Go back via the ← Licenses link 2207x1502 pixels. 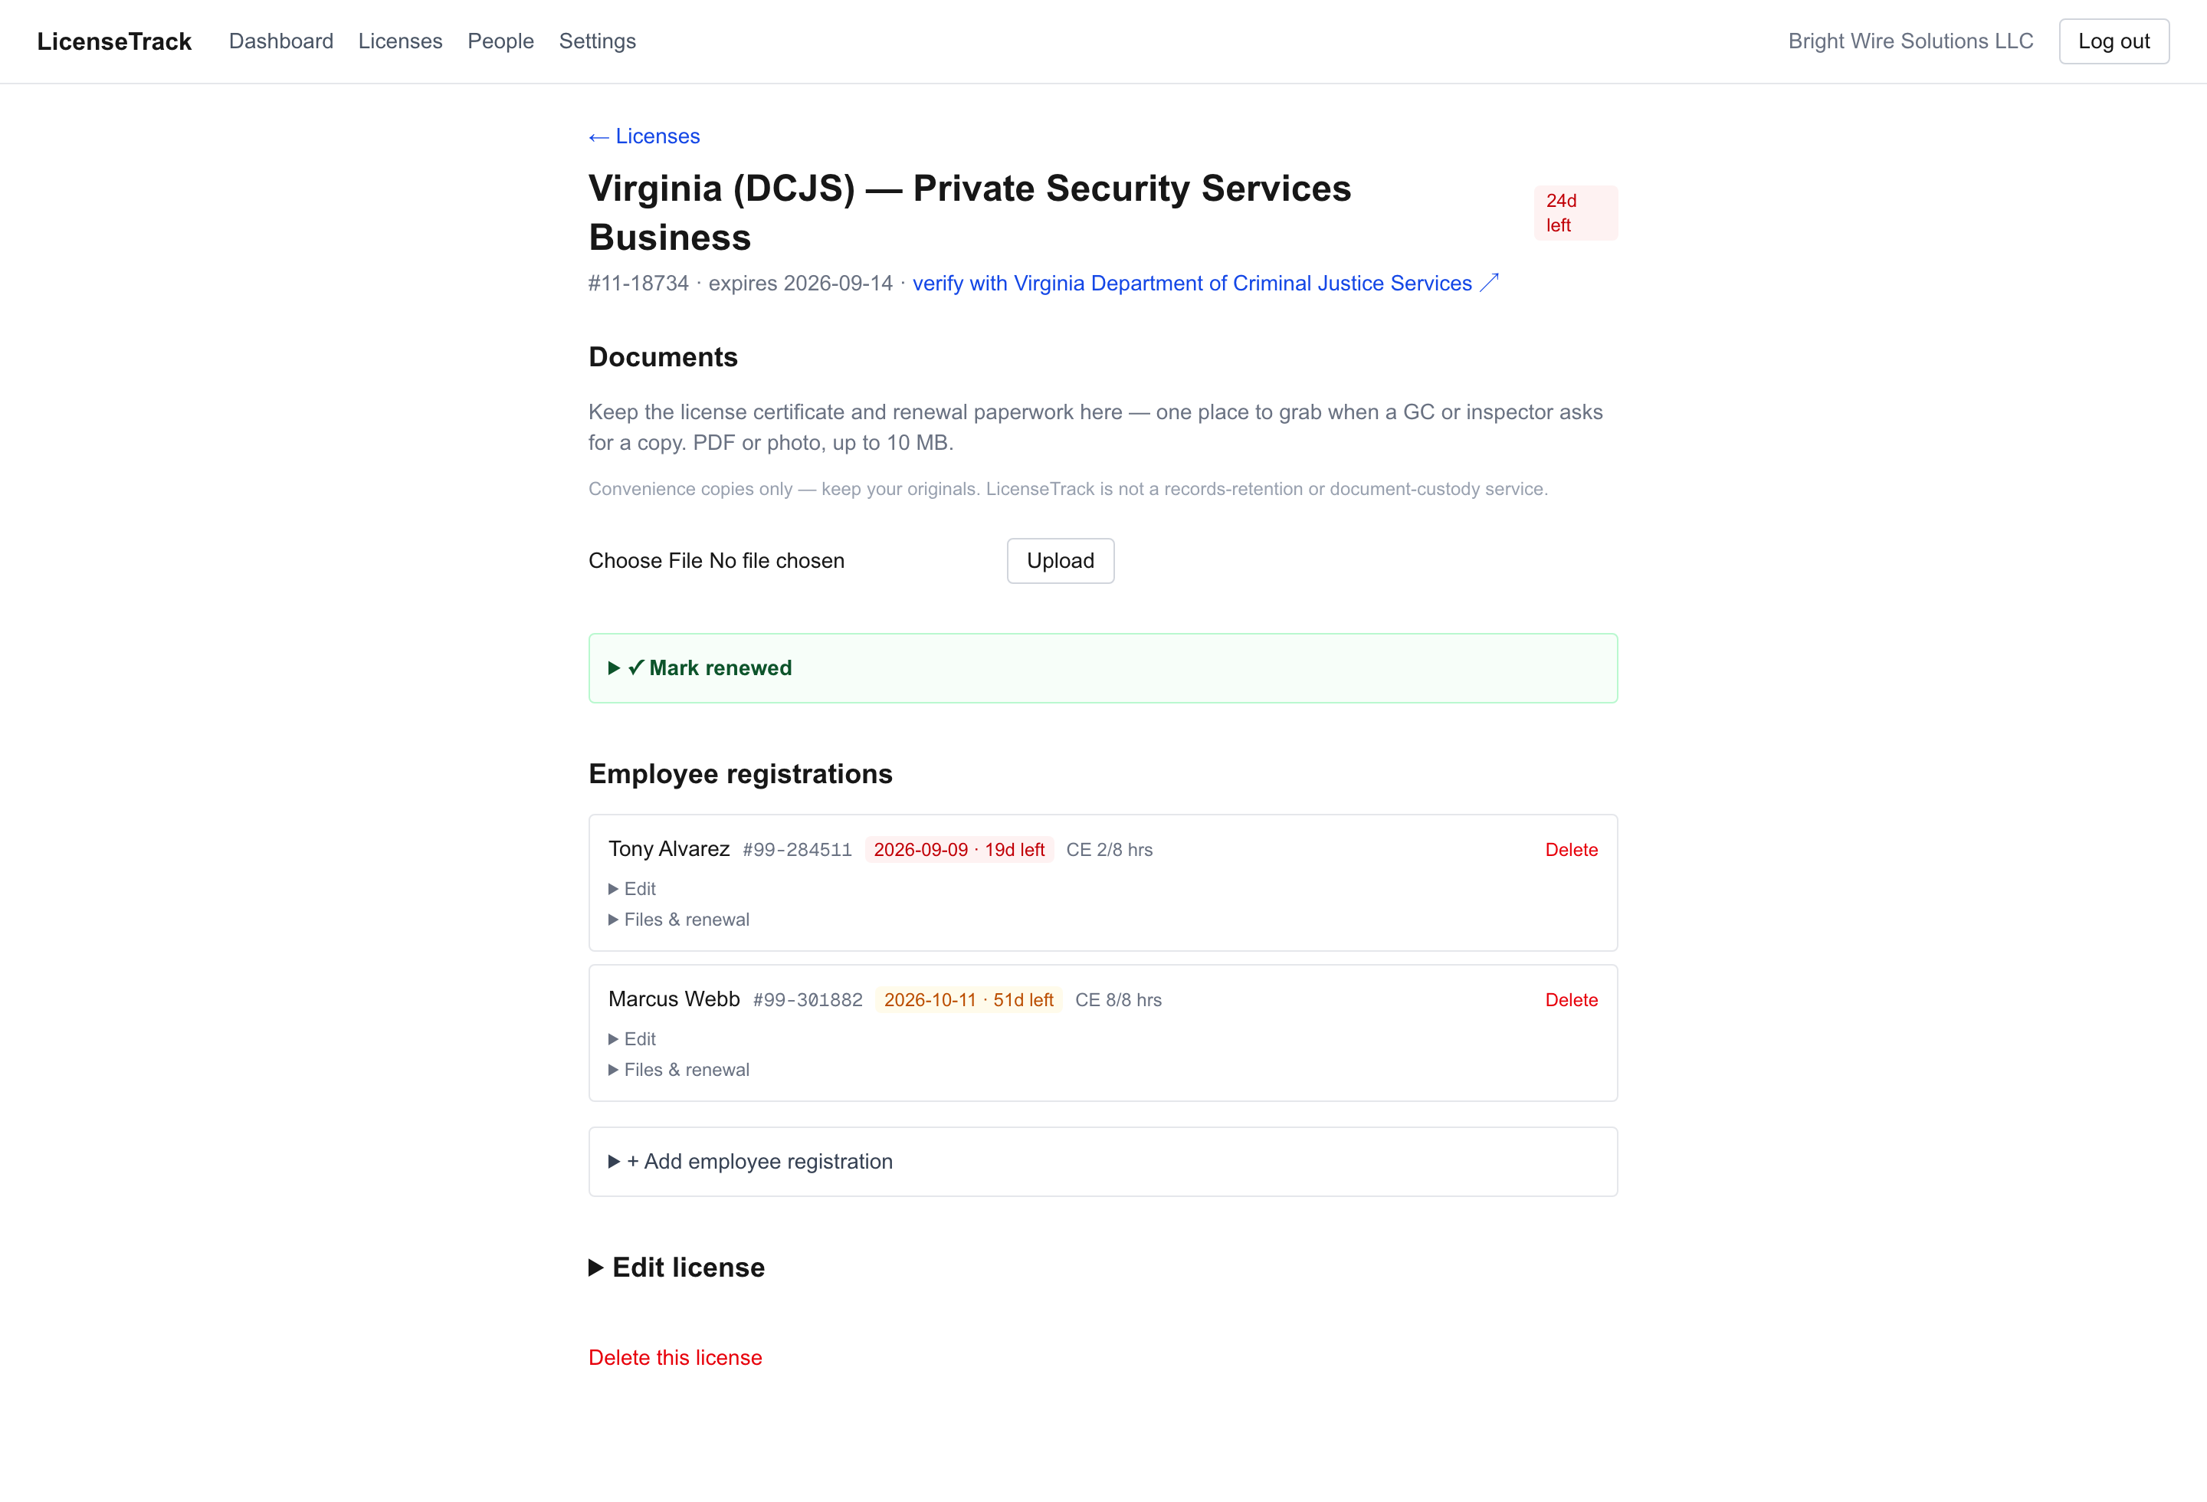[644, 136]
